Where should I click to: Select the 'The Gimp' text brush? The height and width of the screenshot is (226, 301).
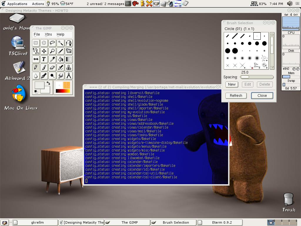[257, 65]
